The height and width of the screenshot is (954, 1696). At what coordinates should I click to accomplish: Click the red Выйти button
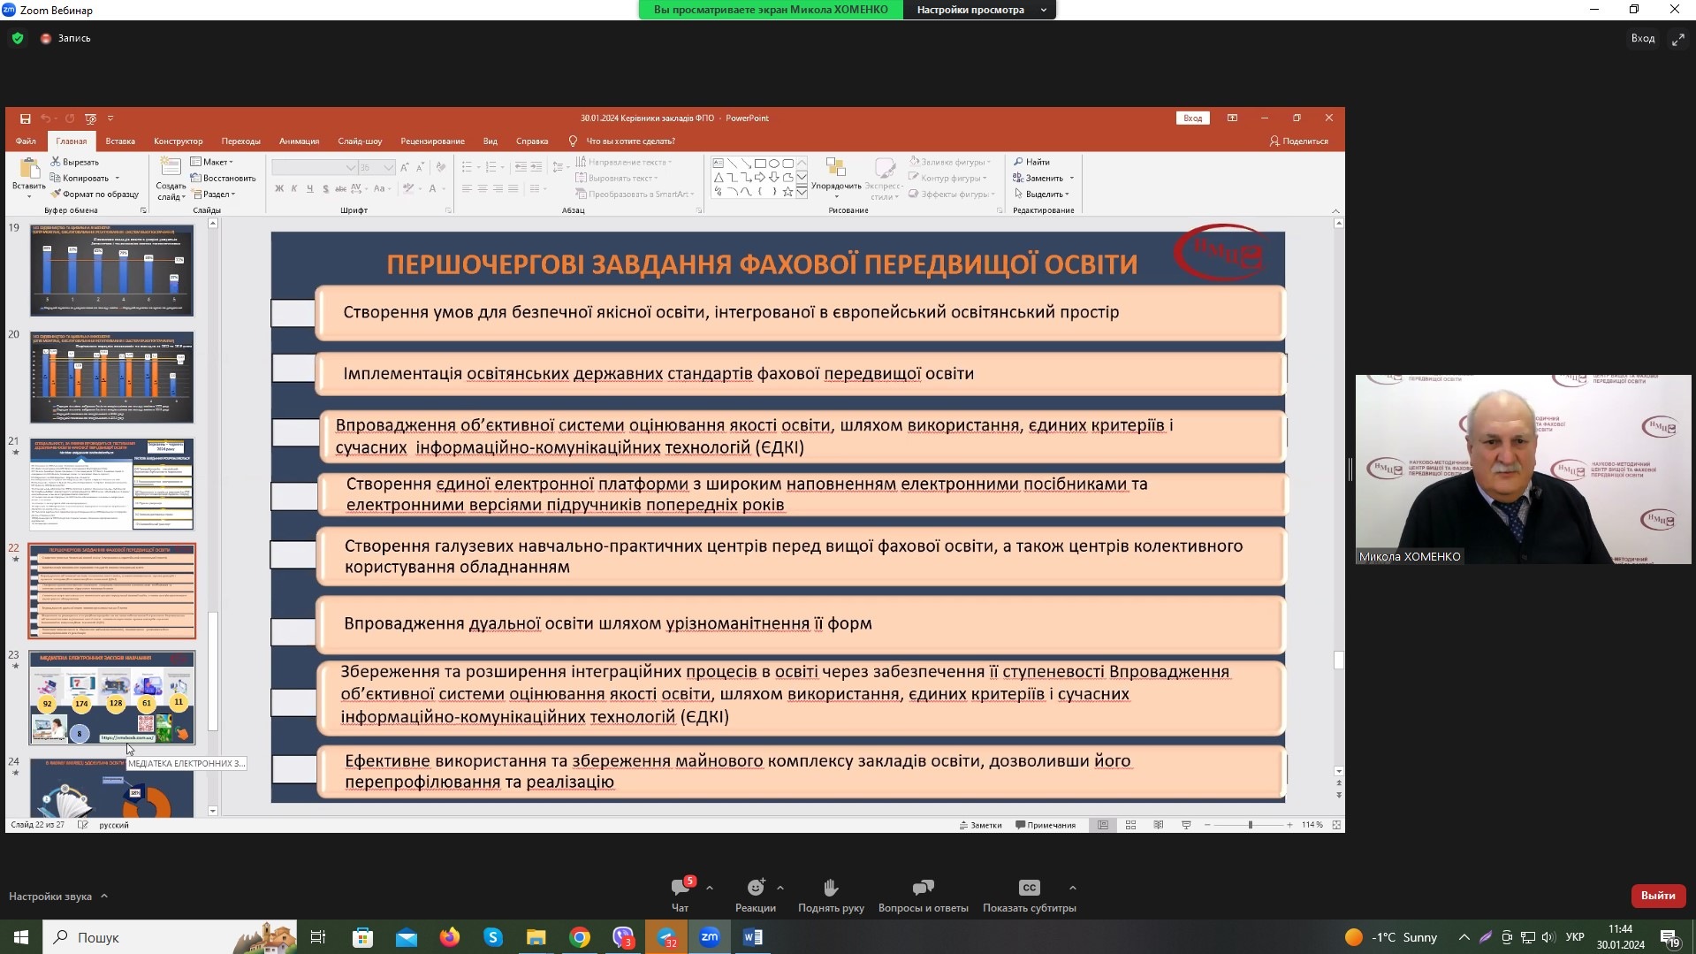coord(1657,896)
